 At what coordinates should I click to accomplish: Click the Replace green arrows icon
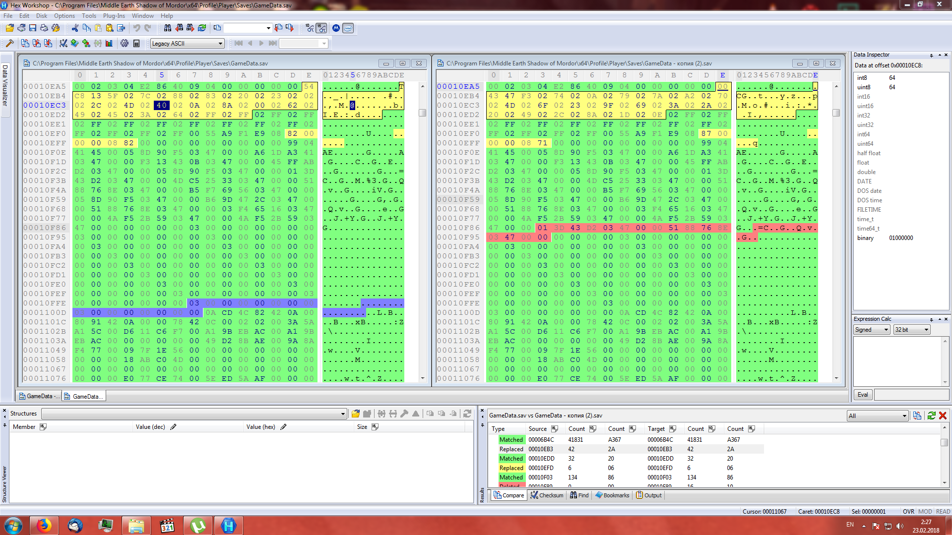(x=202, y=28)
